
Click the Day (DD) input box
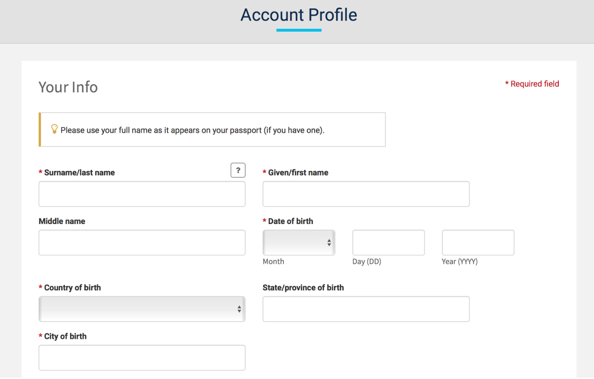tap(388, 243)
